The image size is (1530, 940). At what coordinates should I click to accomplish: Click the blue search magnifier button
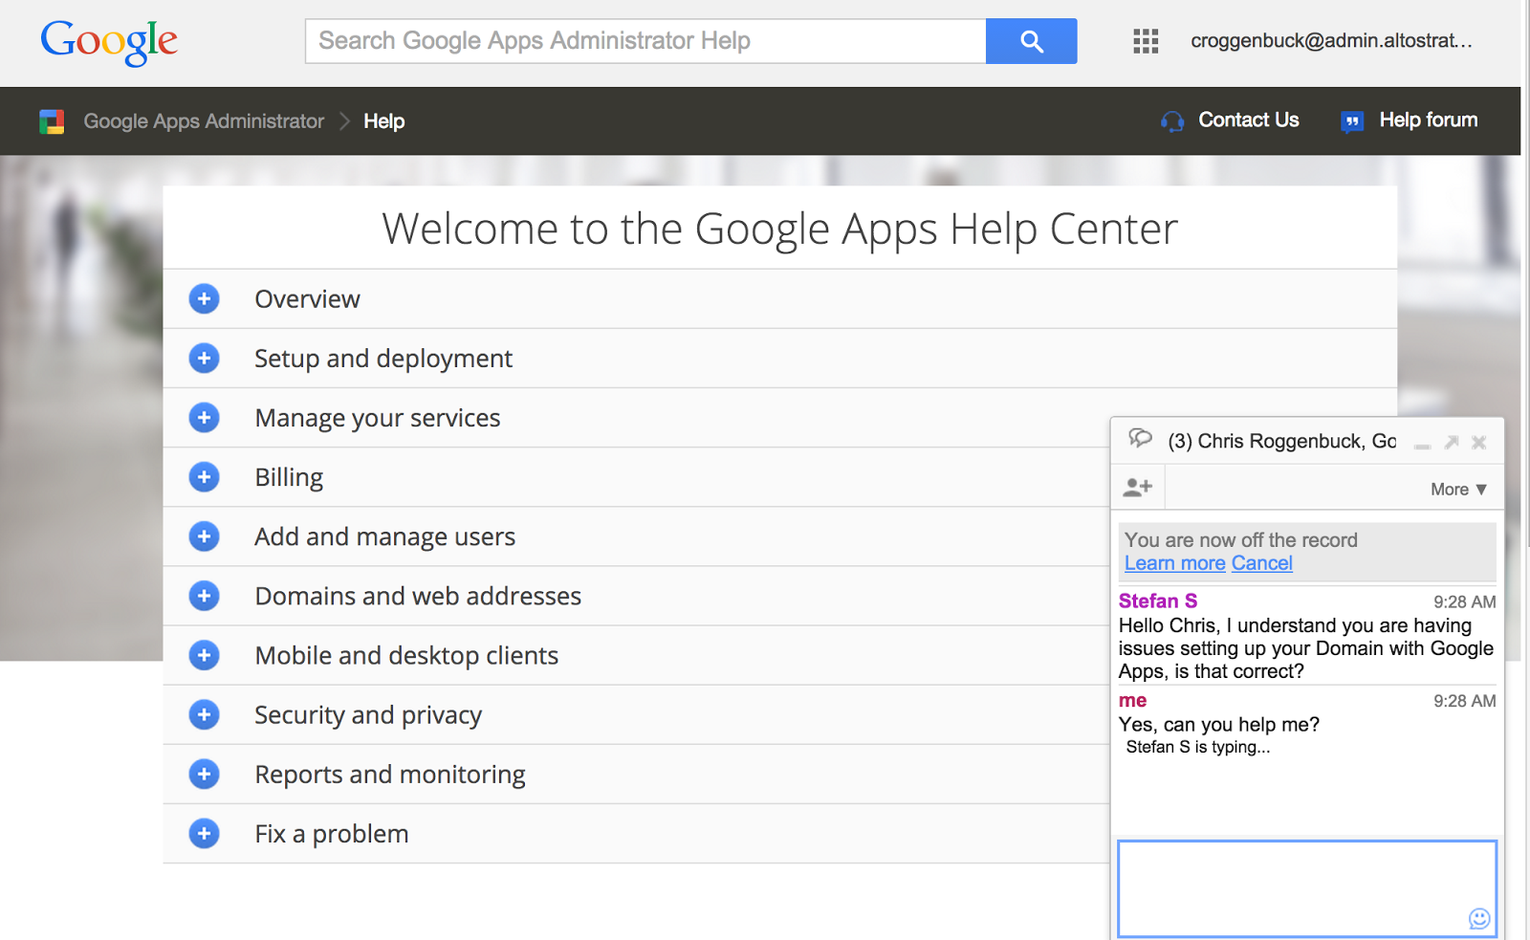1031,41
